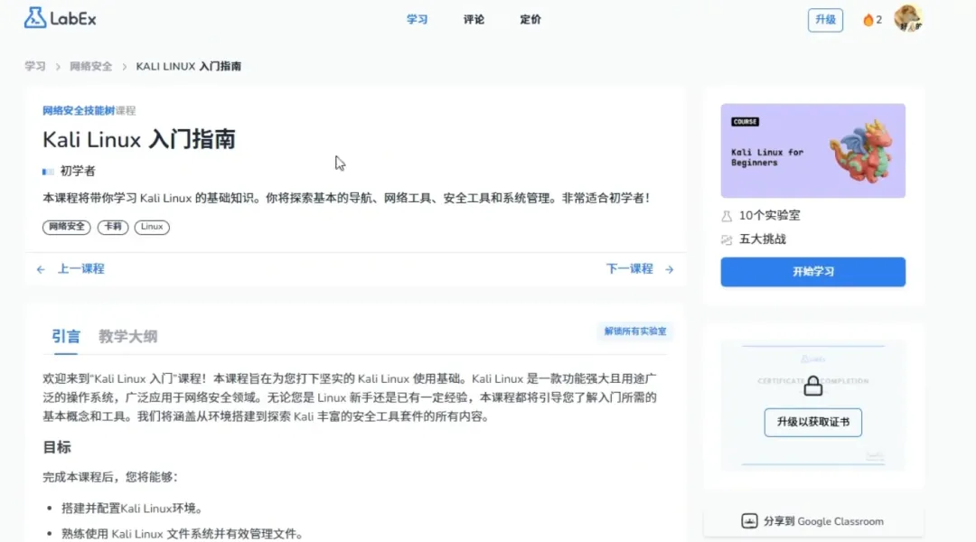Click the certificate lock icon

pos(813,386)
